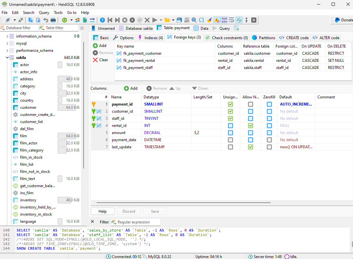Expand the performance_schema database node

pos(7,51)
